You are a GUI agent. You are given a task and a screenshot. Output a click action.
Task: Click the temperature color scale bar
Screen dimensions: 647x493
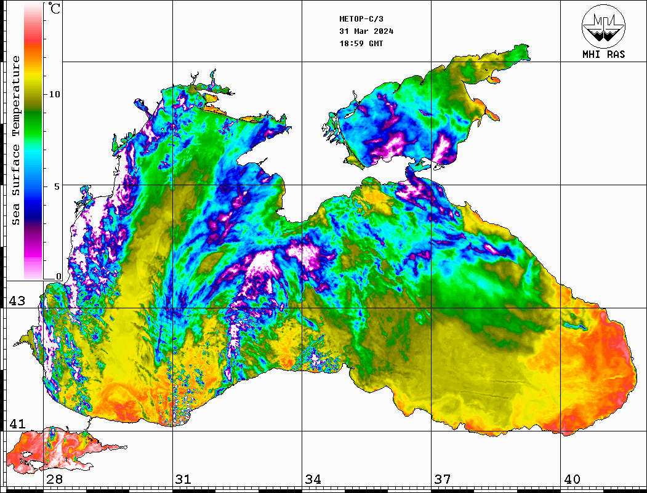33,141
